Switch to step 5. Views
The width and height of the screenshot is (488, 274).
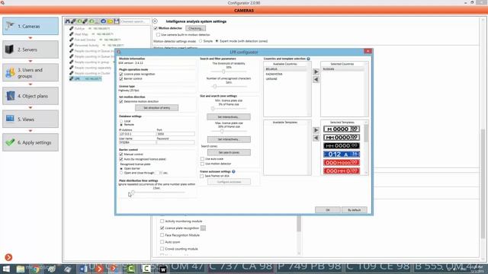click(30, 119)
